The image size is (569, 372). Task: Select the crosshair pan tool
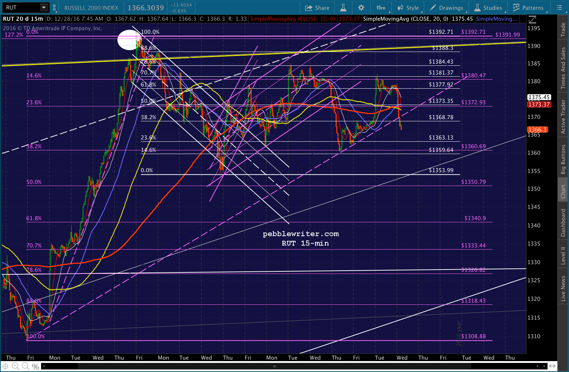[x=5, y=366]
